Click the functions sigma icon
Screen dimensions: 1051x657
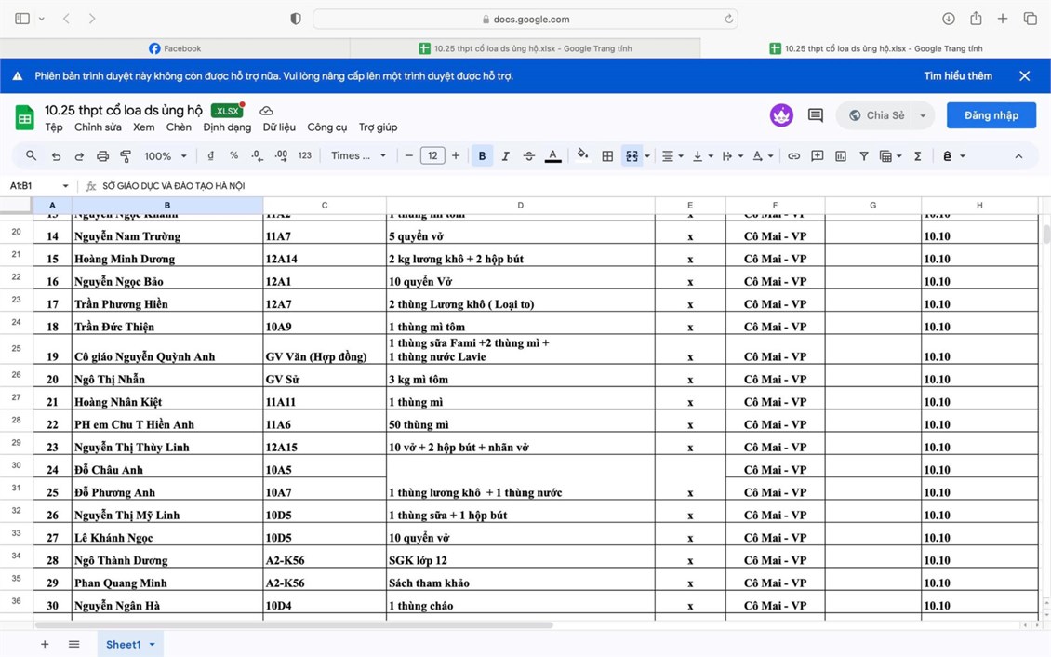click(917, 156)
